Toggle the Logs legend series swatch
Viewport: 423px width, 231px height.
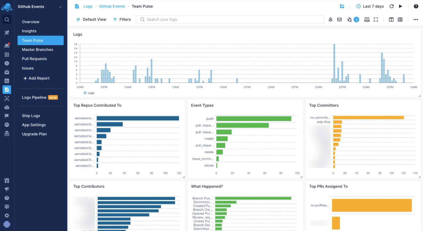85,93
